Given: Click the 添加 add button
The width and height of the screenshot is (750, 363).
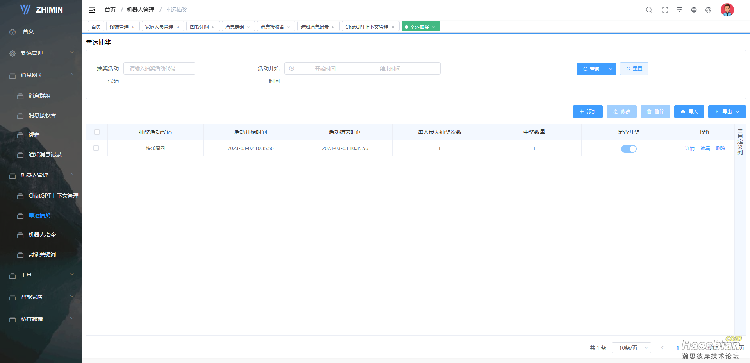Looking at the screenshot, I should [588, 112].
